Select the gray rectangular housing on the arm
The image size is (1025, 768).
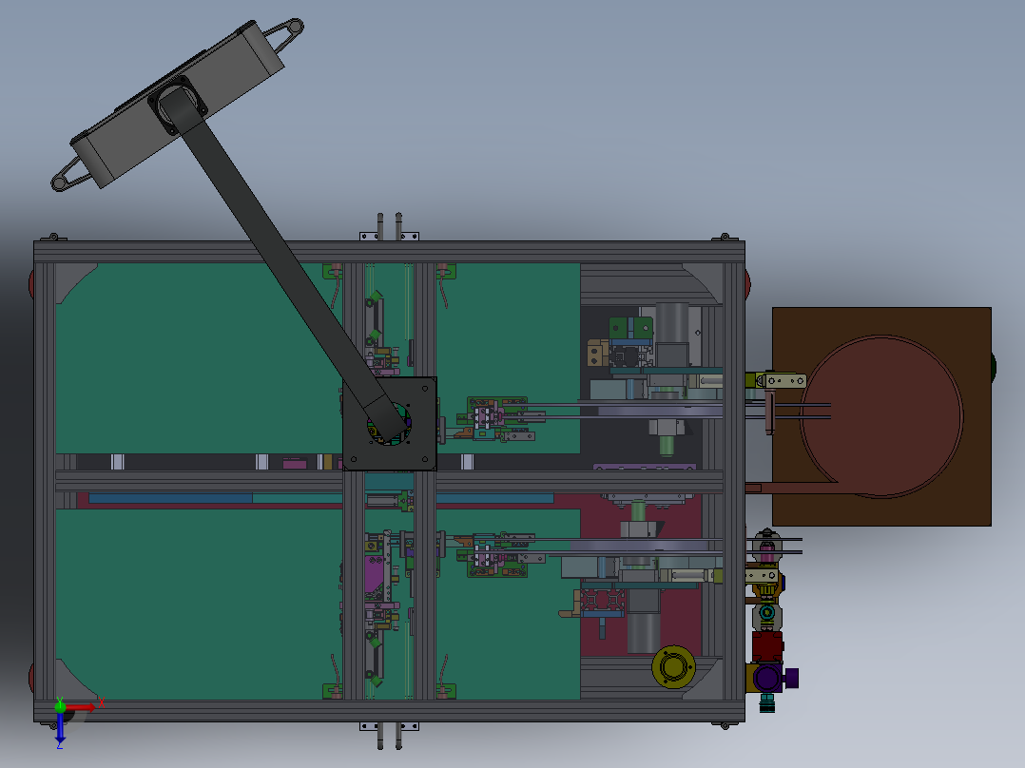click(x=178, y=105)
